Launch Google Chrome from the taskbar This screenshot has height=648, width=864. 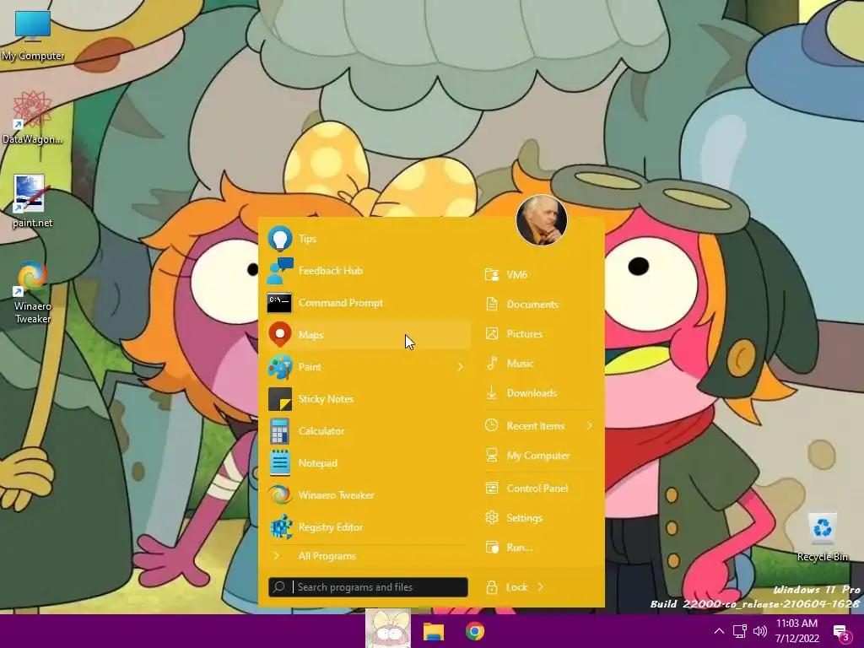click(x=475, y=631)
